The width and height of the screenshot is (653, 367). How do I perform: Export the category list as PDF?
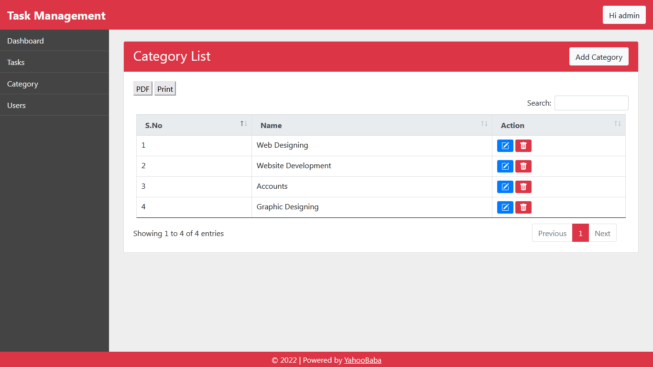tap(142, 89)
